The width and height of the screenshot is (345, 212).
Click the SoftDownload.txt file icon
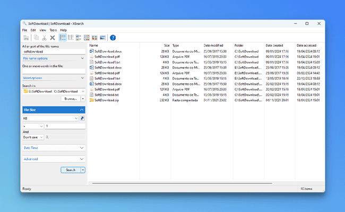pyautogui.click(x=91, y=95)
